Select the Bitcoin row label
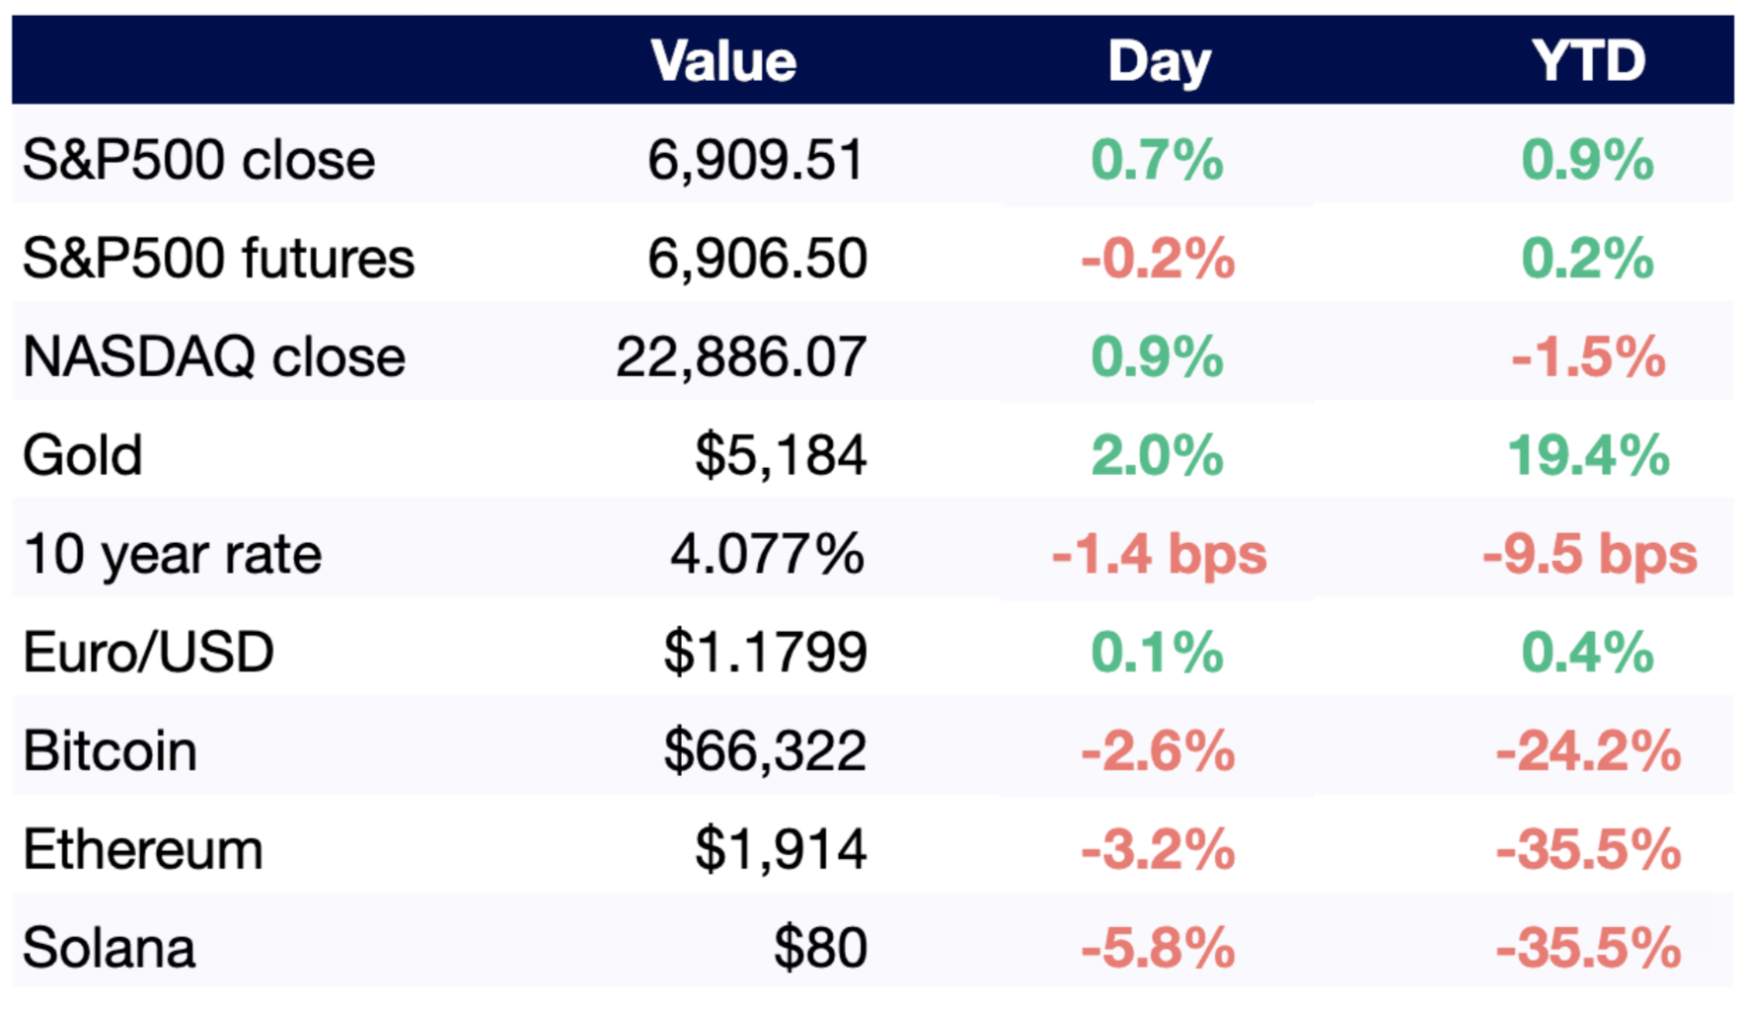 110,751
